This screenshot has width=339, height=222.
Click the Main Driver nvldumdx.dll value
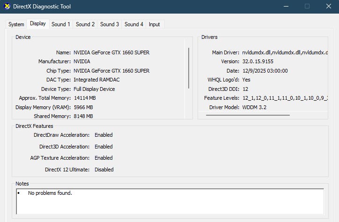(x=285, y=52)
